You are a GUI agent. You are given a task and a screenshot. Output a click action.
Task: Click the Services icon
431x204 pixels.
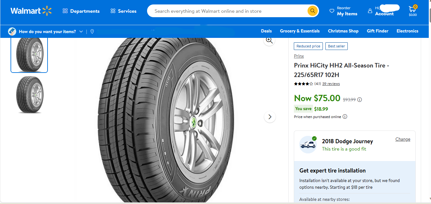tap(113, 11)
